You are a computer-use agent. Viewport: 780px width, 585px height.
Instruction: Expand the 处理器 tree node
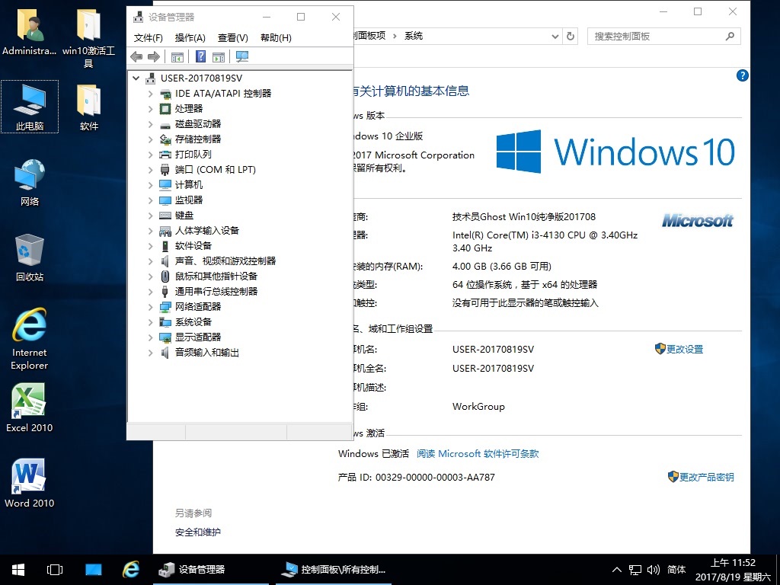coord(151,109)
